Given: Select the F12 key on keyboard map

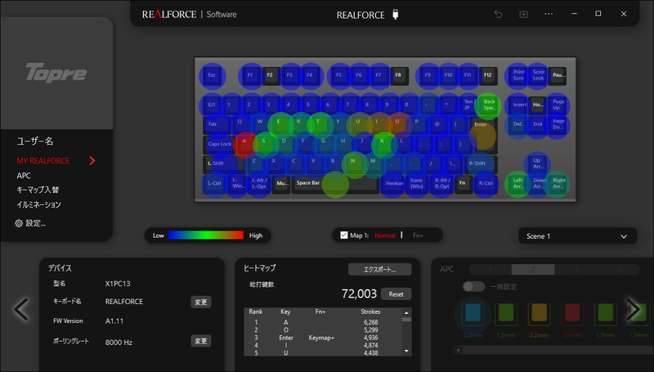Looking at the screenshot, I should [487, 75].
